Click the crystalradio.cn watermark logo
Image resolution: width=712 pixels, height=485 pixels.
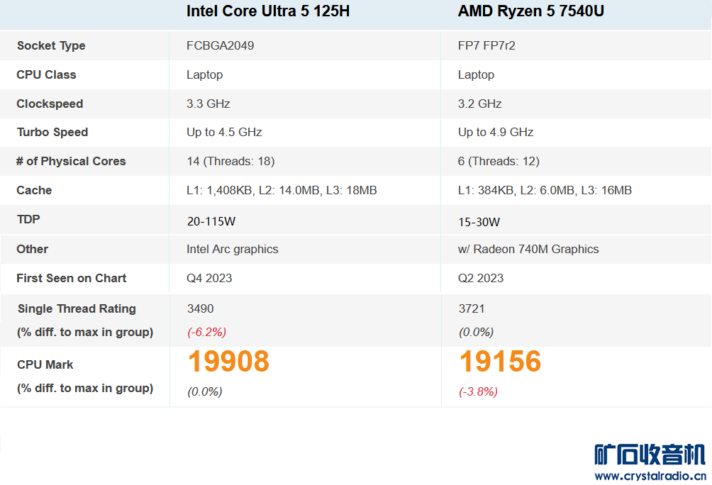(650, 455)
